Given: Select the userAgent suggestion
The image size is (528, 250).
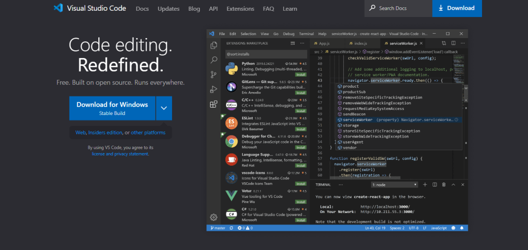Looking at the screenshot, I should coord(399,142).
